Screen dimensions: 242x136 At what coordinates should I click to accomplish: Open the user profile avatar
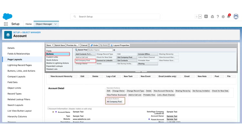(236, 16)
